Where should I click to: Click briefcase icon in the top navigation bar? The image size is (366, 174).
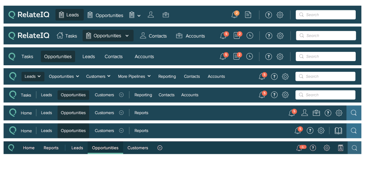(x=166, y=15)
